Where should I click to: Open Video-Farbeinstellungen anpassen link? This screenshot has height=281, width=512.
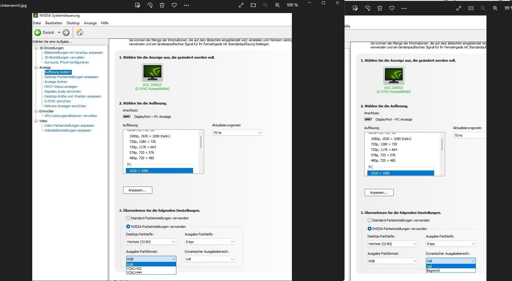click(x=69, y=125)
